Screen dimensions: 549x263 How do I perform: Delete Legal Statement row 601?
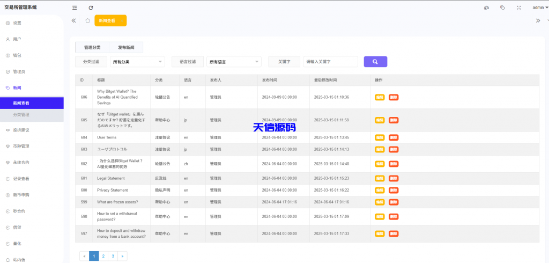point(394,179)
